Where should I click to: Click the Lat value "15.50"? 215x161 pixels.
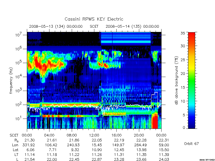pos(164,150)
